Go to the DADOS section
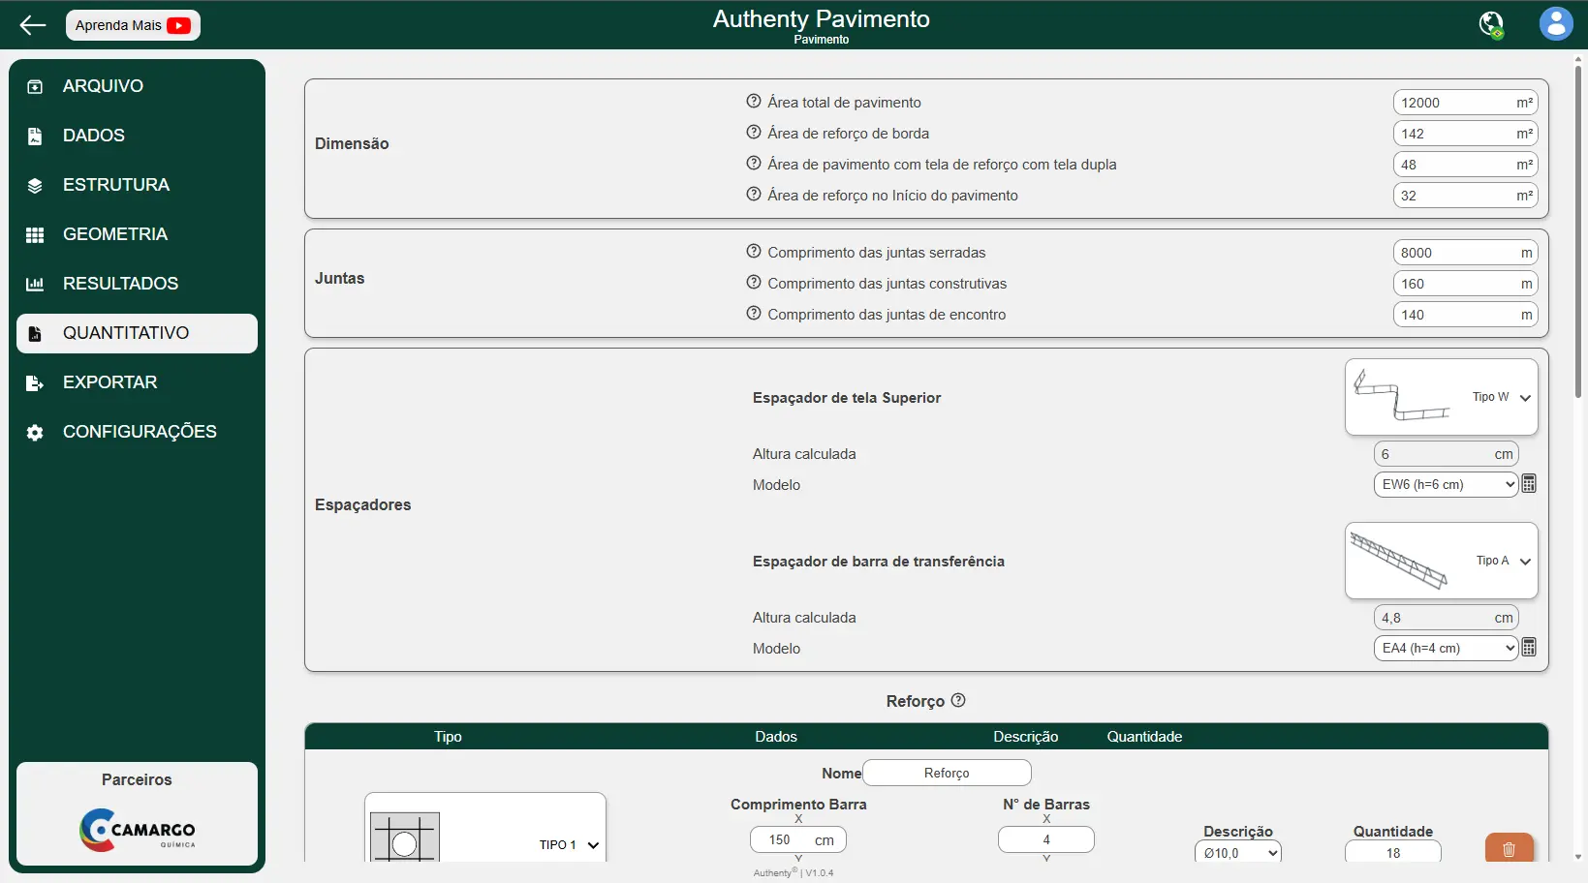Viewport: 1588px width, 883px height. click(x=137, y=136)
